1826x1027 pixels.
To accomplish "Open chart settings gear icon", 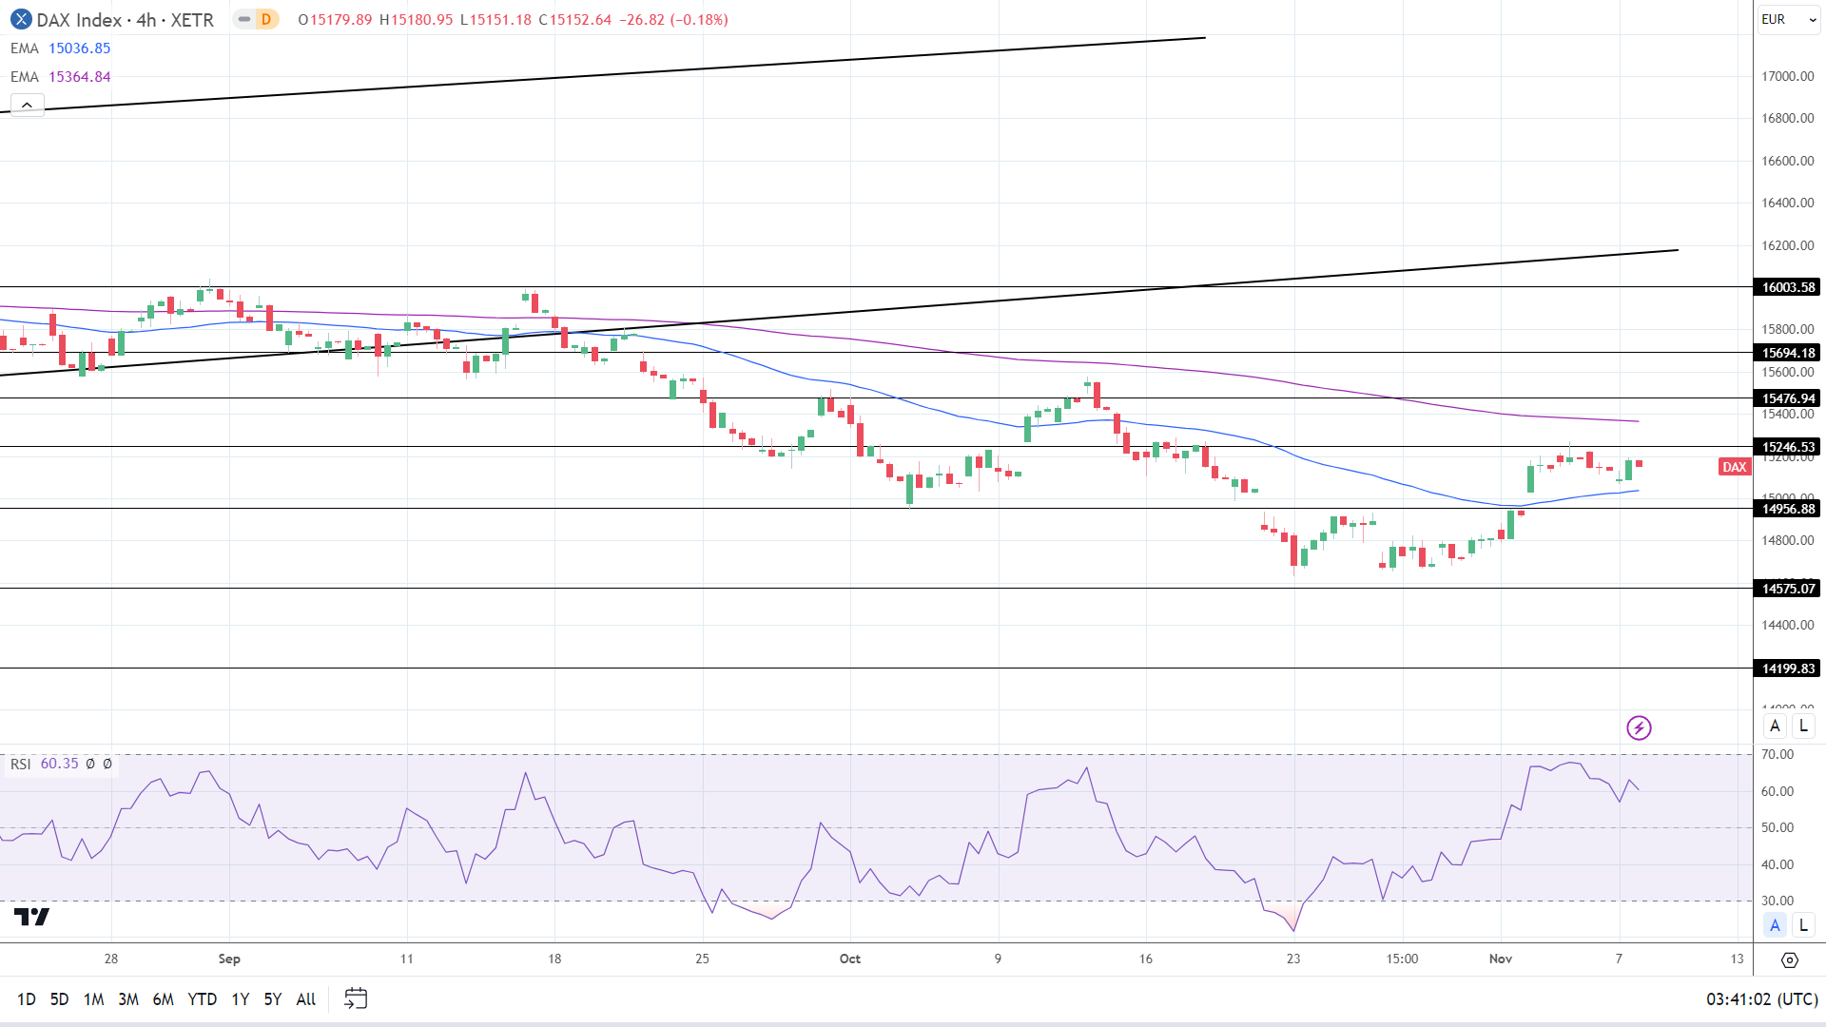I will tap(1790, 960).
